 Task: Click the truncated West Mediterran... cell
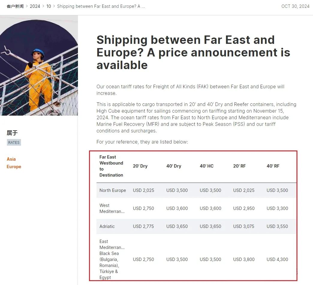click(112, 208)
